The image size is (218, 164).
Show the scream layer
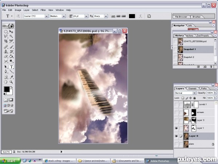[176, 112]
